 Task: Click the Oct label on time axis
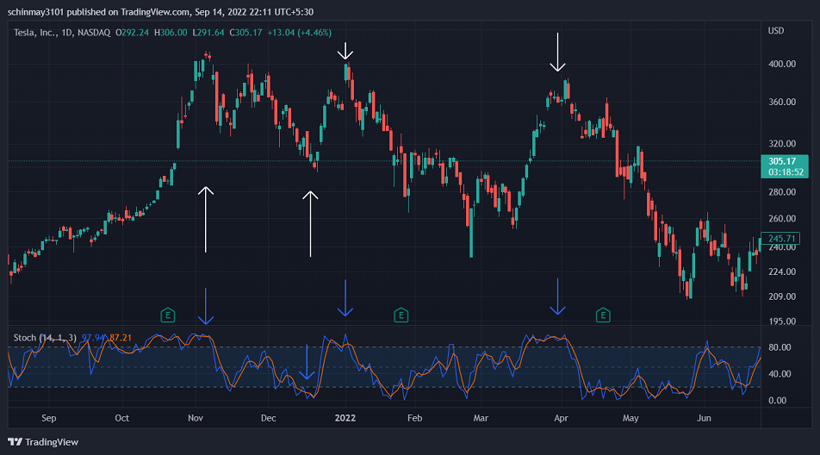121,418
